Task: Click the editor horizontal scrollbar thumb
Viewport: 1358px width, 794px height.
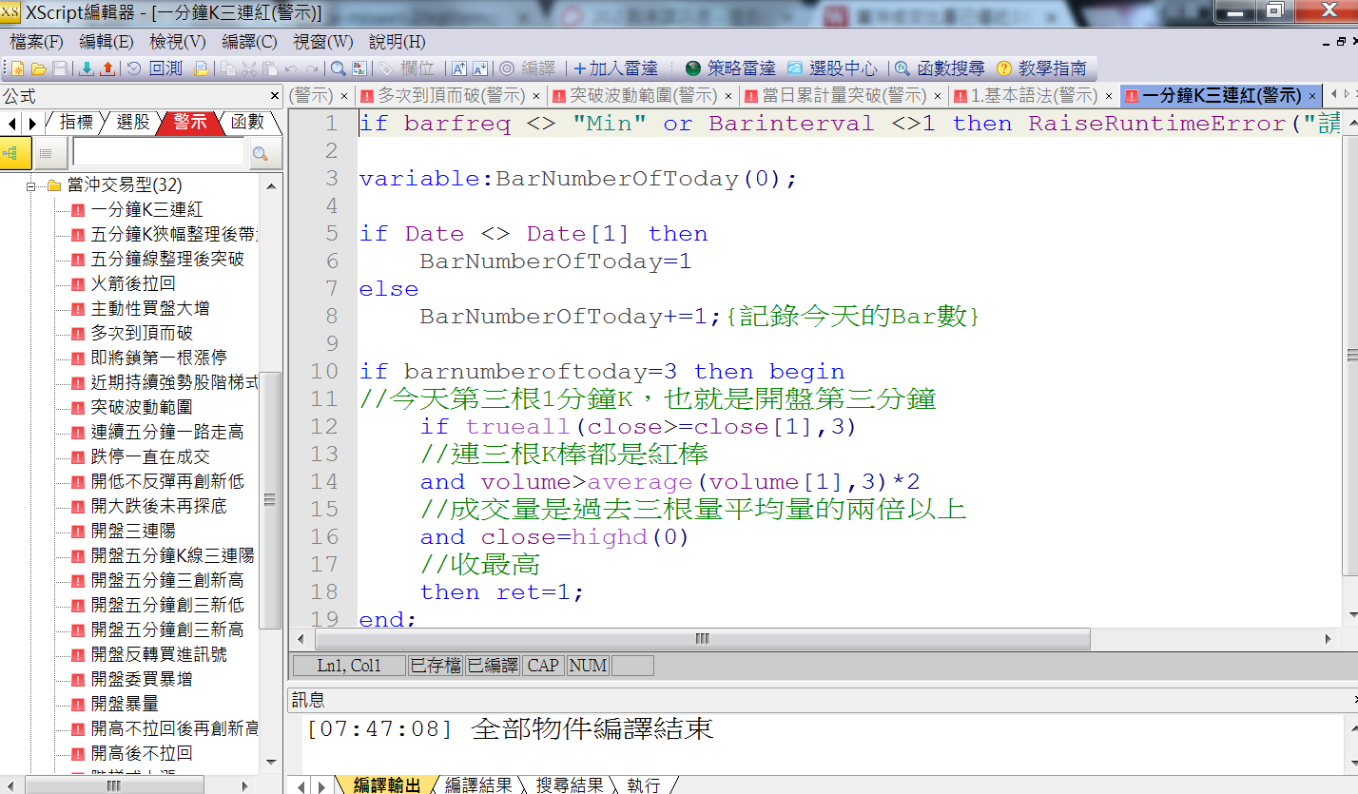Action: coord(702,638)
